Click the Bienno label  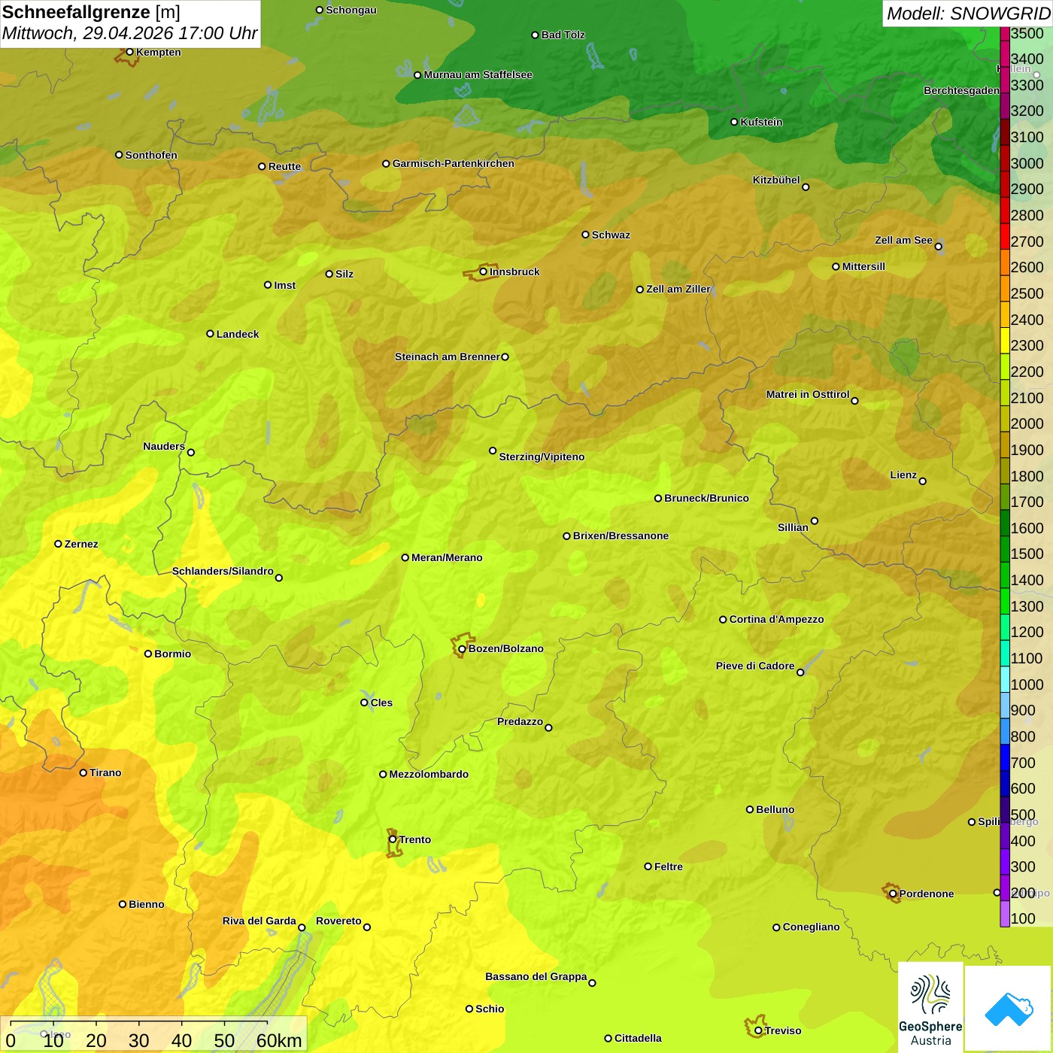[146, 904]
